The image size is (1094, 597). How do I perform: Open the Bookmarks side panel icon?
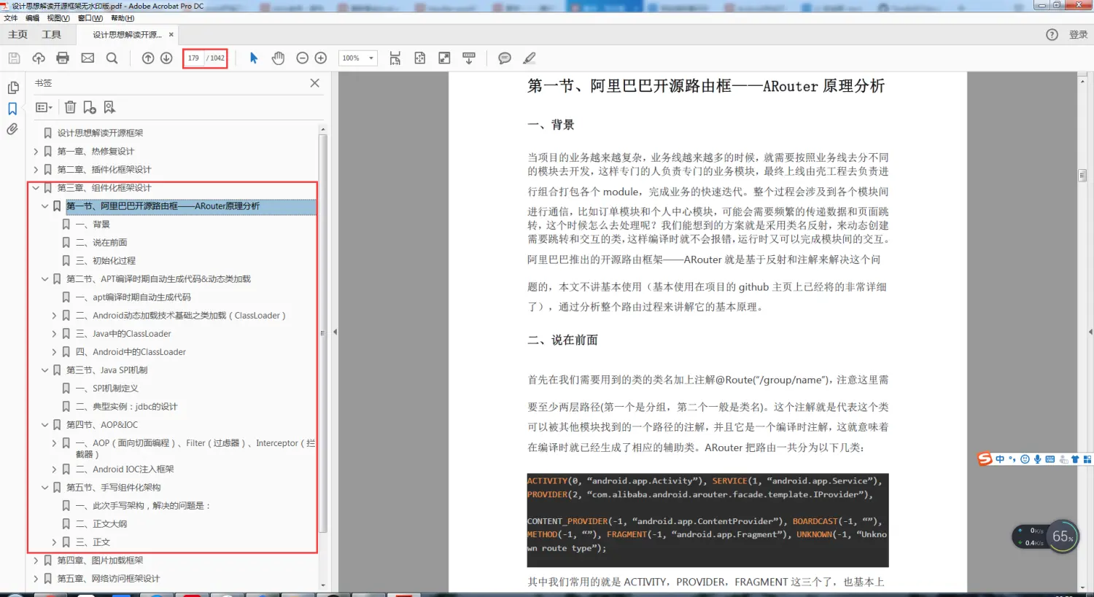tap(12, 109)
